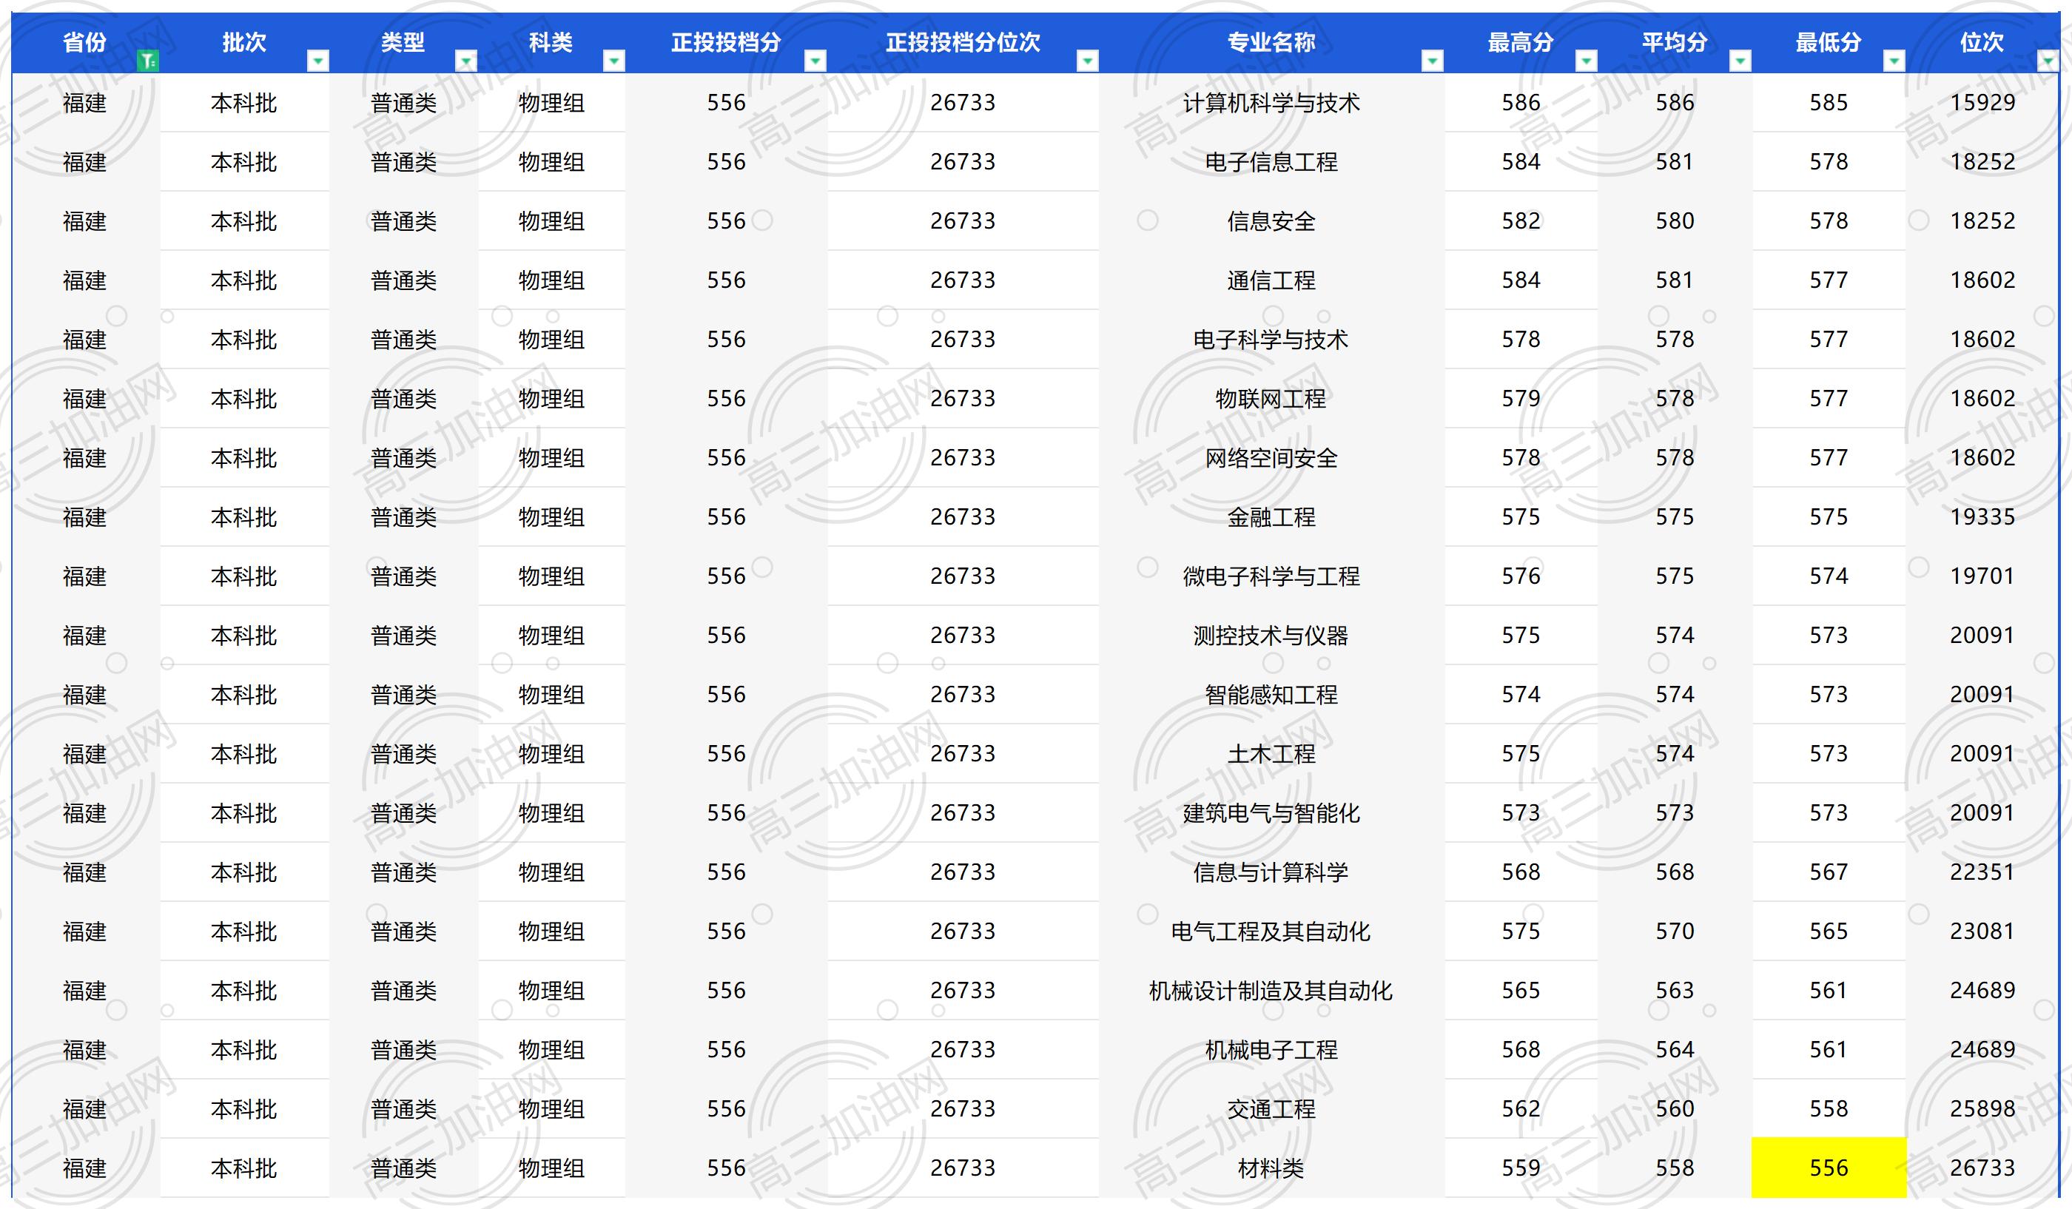Click the 558 lowest score cell
Screen dimensions: 2072x1209
pos(1829,1108)
